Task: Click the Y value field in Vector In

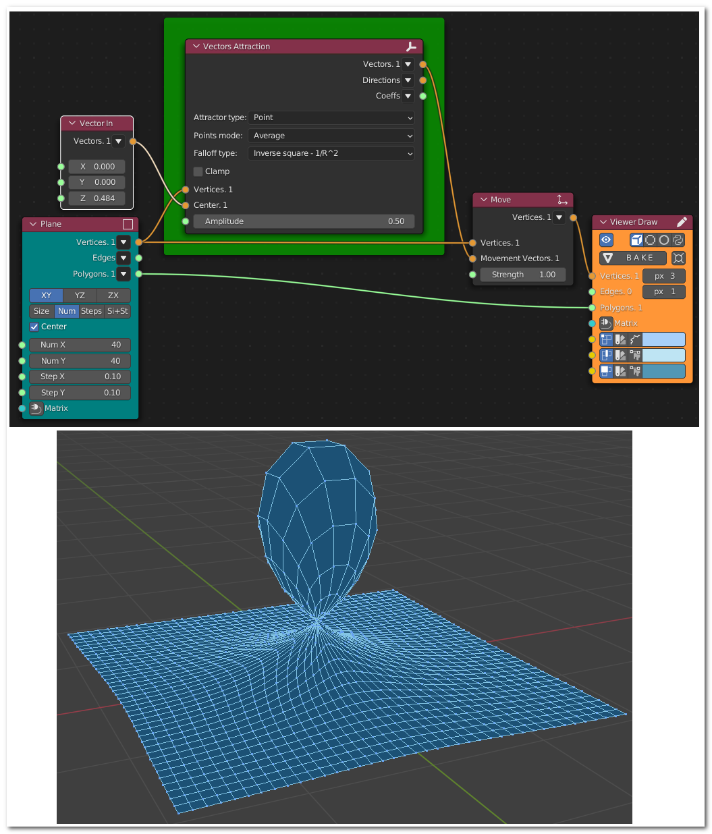Action: coord(97,182)
